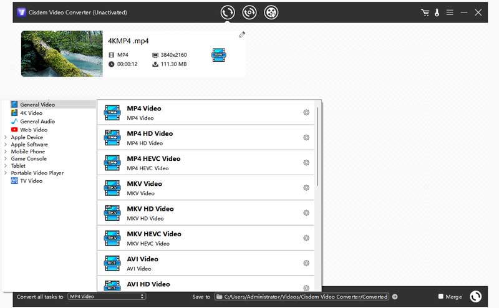
Task: Choose the AVI Video format
Action: [206, 263]
